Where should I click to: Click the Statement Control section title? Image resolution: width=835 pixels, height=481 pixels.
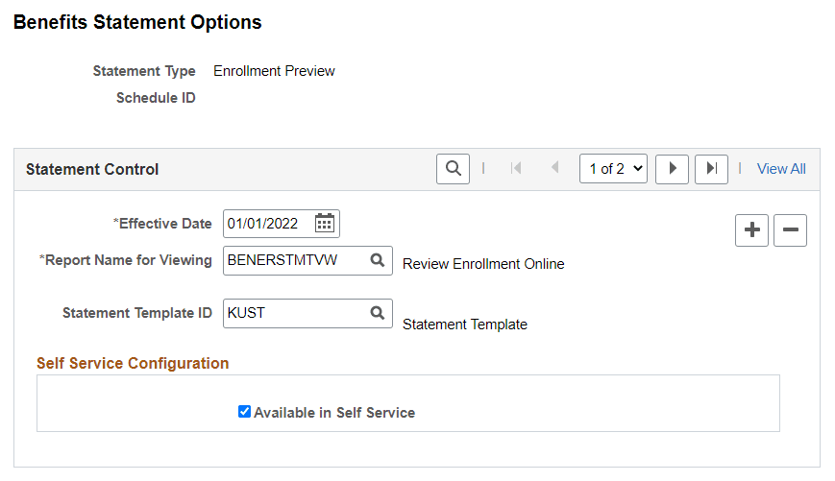click(92, 169)
